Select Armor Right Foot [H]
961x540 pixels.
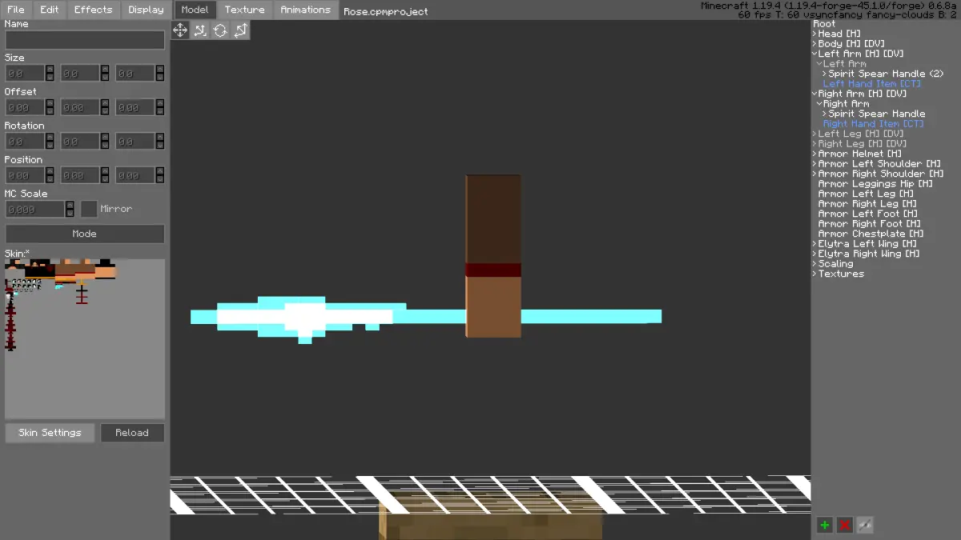tap(870, 224)
